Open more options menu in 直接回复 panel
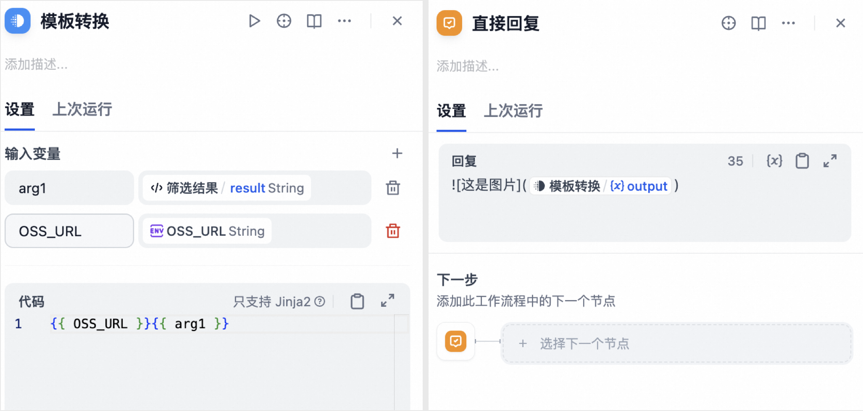This screenshot has height=411, width=863. (x=788, y=23)
